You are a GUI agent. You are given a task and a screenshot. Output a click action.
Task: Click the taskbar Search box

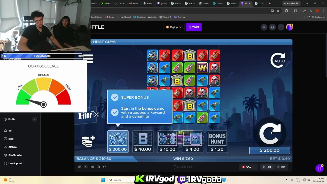(121, 180)
